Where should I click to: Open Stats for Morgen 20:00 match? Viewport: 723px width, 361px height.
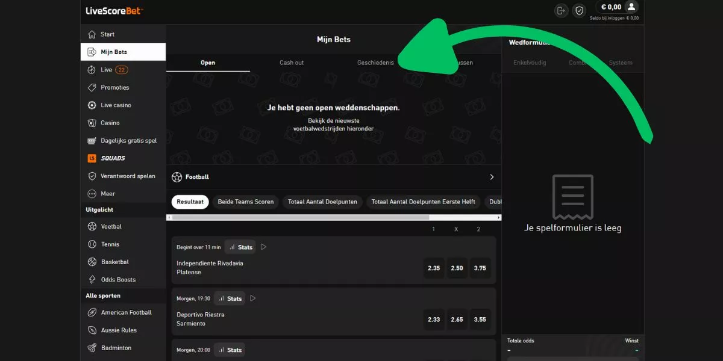pyautogui.click(x=230, y=350)
